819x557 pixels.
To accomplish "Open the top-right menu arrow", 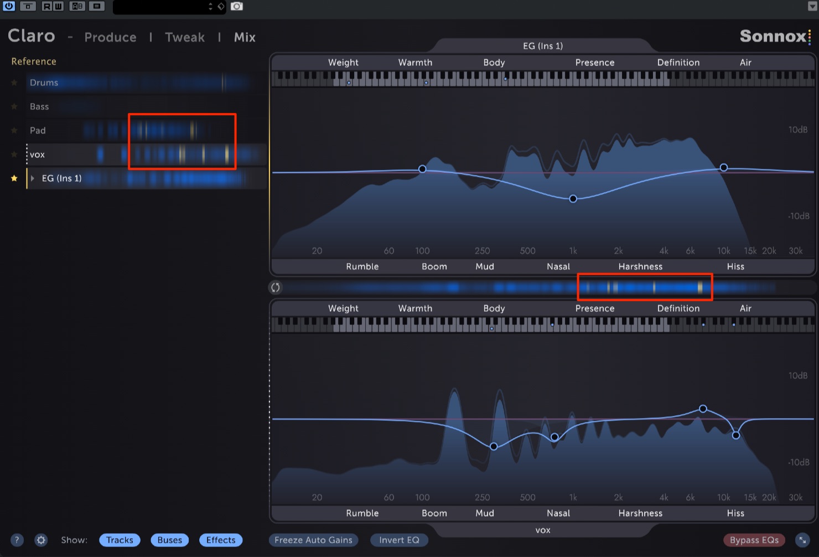I will [x=812, y=7].
